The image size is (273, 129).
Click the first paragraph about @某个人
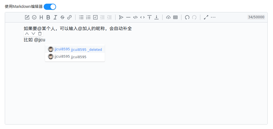pos(78,28)
